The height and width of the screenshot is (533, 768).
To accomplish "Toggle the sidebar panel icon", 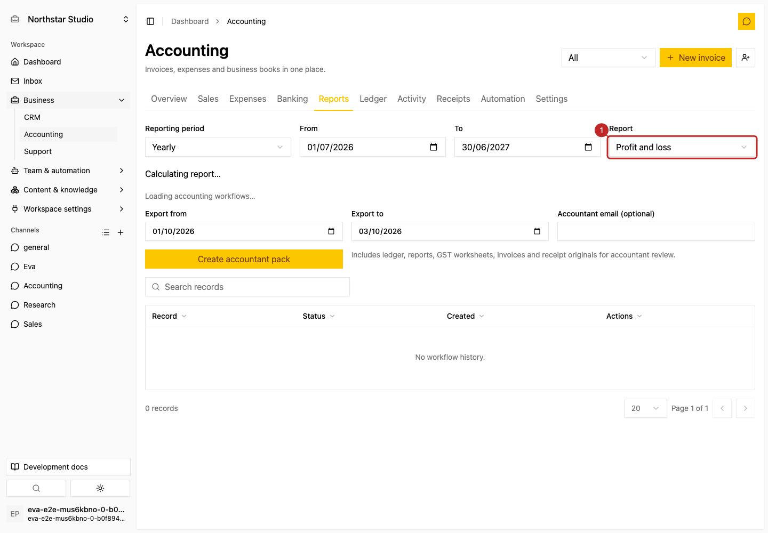I will 150,21.
